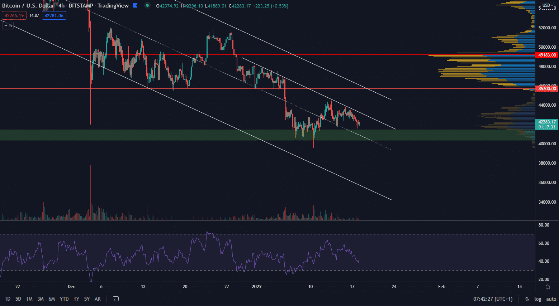Screen dimensions: 559x306
Task: Expand the collapsed indicators legend showing 5
Action: click(8, 25)
